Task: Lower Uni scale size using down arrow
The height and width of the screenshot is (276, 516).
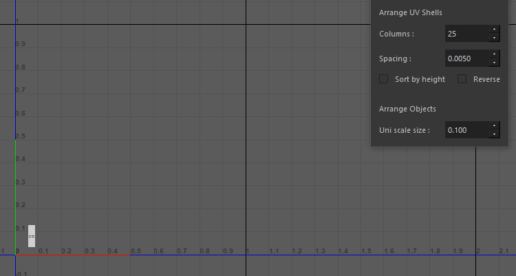Action: [493, 134]
